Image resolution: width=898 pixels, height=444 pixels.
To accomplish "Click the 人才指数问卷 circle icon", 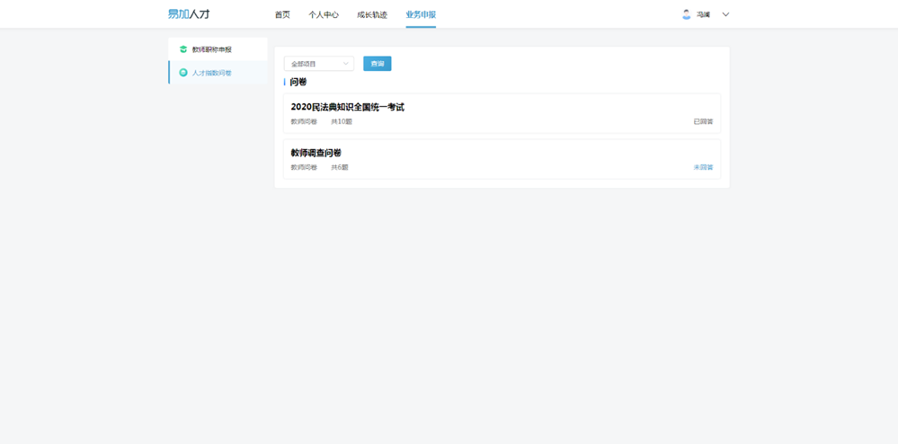I will point(183,73).
